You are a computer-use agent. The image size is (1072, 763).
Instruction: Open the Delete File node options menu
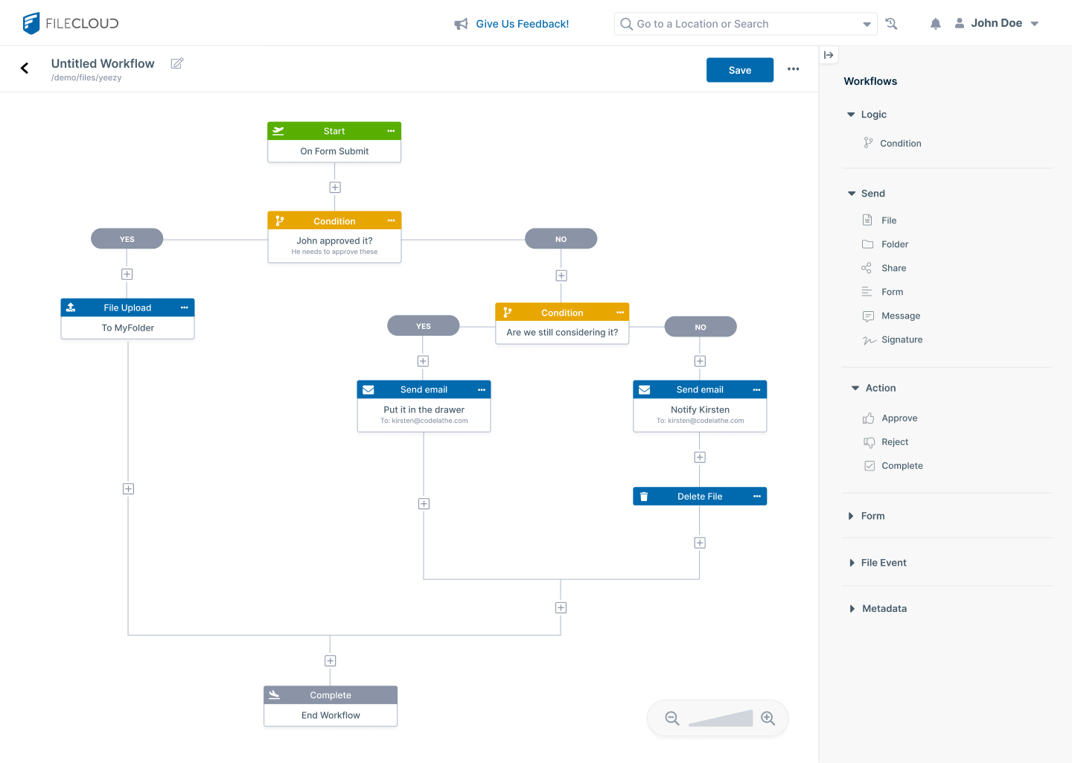pyautogui.click(x=756, y=497)
